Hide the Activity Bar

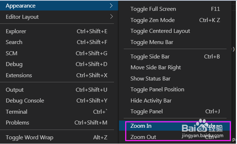click(175, 101)
